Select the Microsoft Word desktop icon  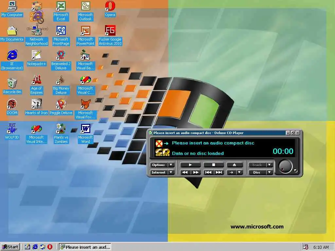pos(85,134)
